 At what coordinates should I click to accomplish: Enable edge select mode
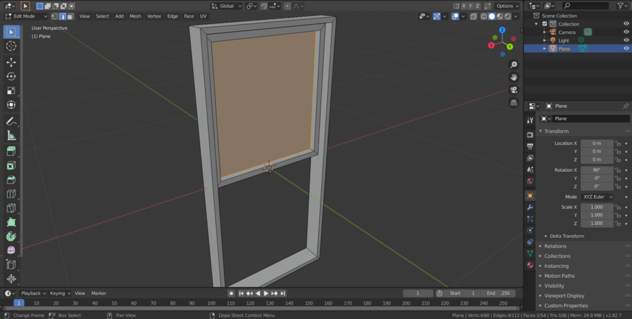(x=62, y=16)
